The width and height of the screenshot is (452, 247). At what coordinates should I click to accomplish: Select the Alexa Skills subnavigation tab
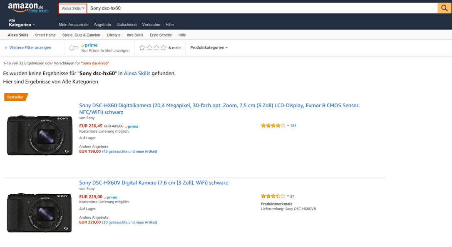[x=18, y=35]
